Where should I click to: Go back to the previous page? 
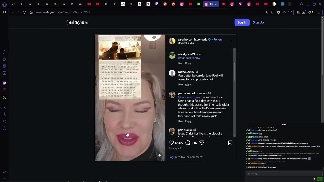pos(13,12)
